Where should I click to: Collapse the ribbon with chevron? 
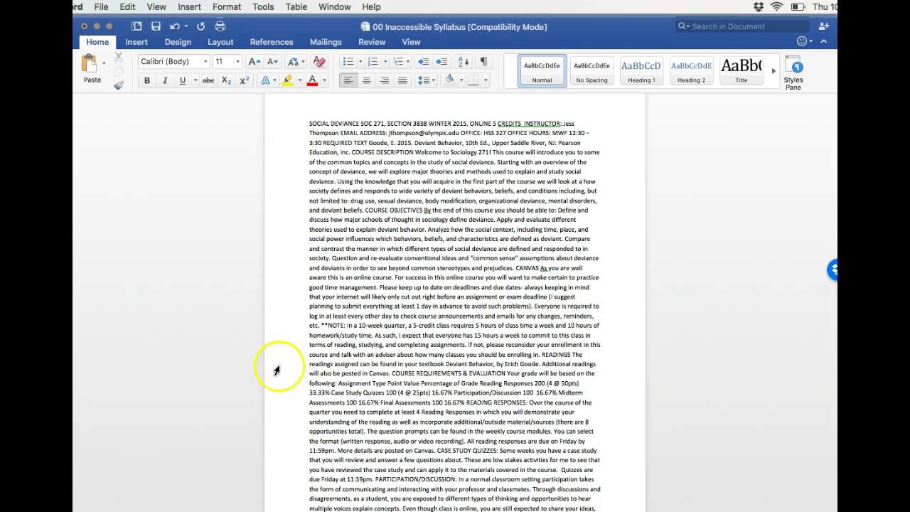coord(825,42)
